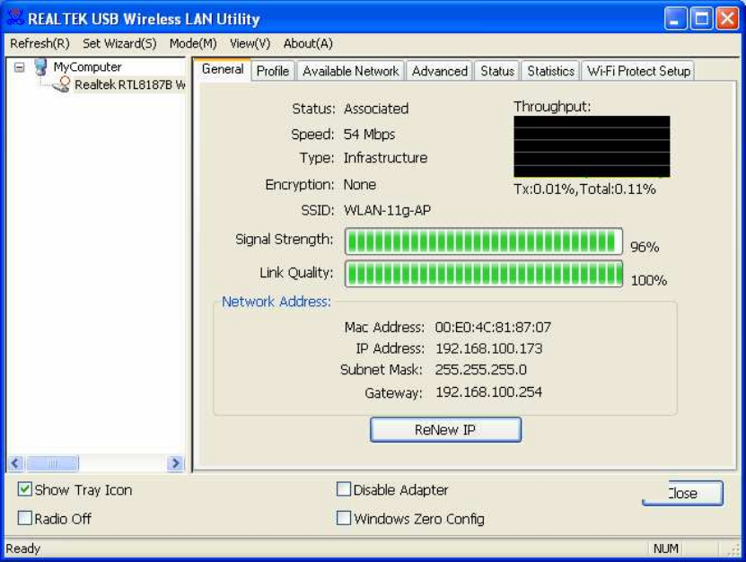Click the 100% link quality value

(649, 280)
